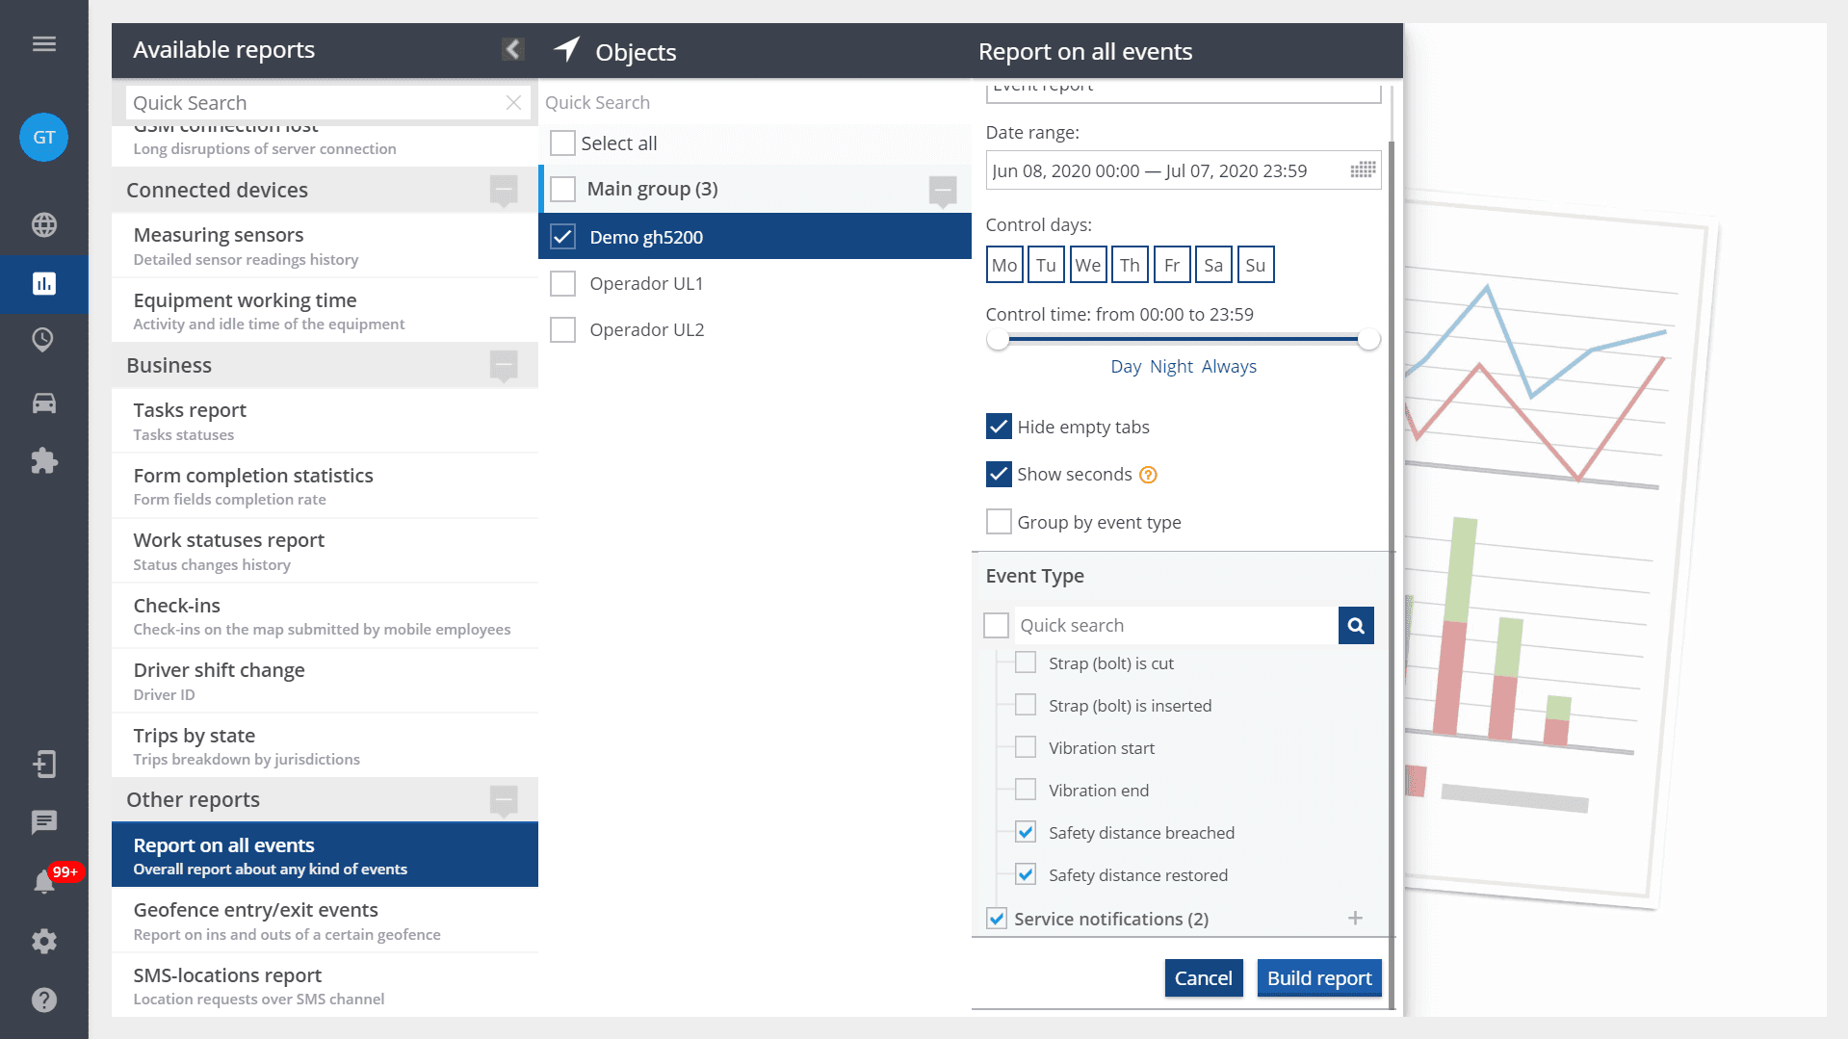
Task: Click the event type search magnifier button
Action: coord(1355,626)
